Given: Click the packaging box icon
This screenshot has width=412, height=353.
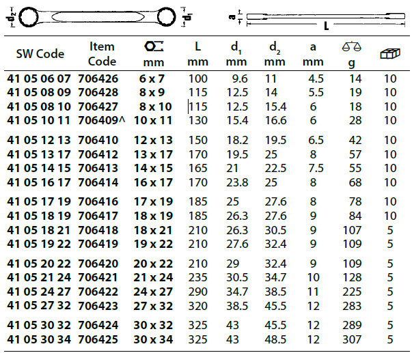Looking at the screenshot, I should [x=389, y=53].
